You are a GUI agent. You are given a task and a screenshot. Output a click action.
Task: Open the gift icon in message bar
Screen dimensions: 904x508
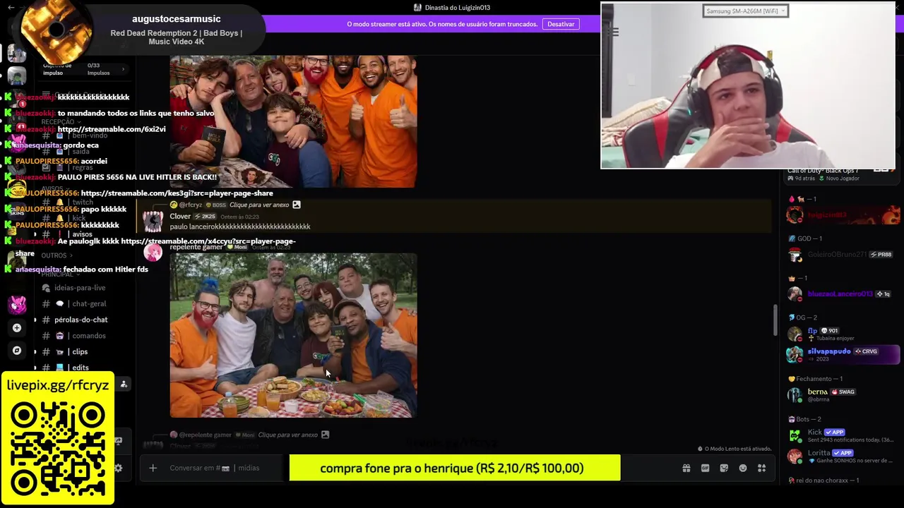pyautogui.click(x=686, y=468)
